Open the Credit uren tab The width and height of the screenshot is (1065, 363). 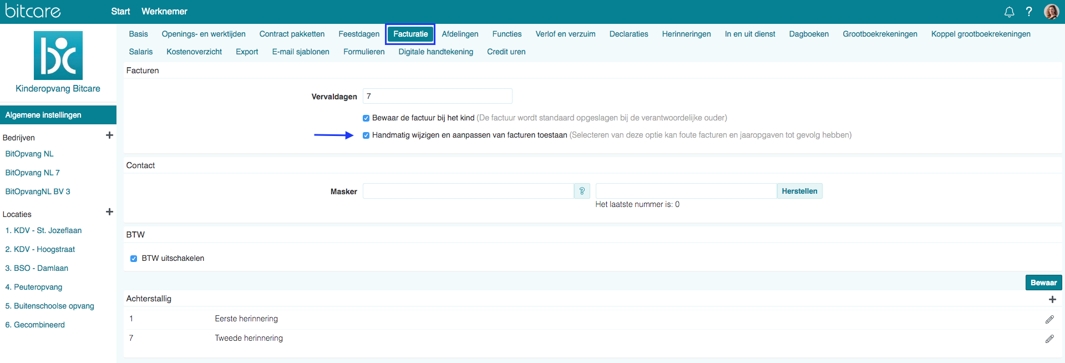point(506,52)
